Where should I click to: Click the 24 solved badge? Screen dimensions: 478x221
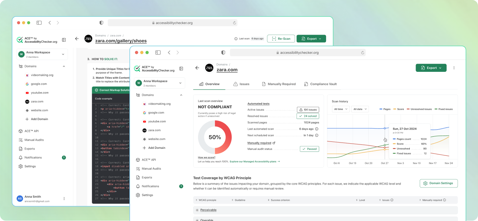click(x=308, y=116)
